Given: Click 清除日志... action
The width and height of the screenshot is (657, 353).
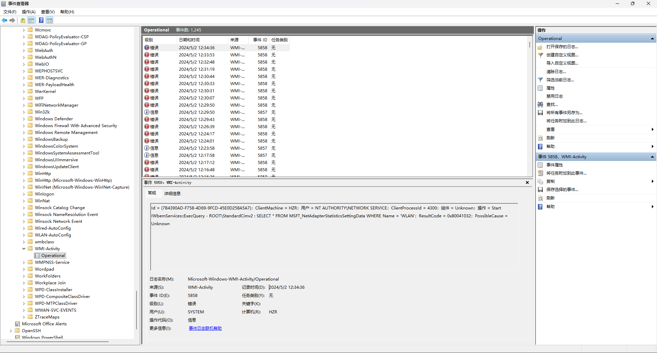Looking at the screenshot, I should pos(556,72).
